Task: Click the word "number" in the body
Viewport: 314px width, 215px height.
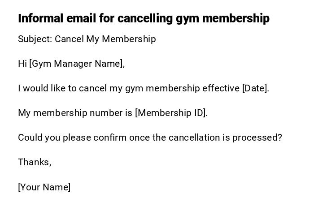Action: tap(106, 113)
